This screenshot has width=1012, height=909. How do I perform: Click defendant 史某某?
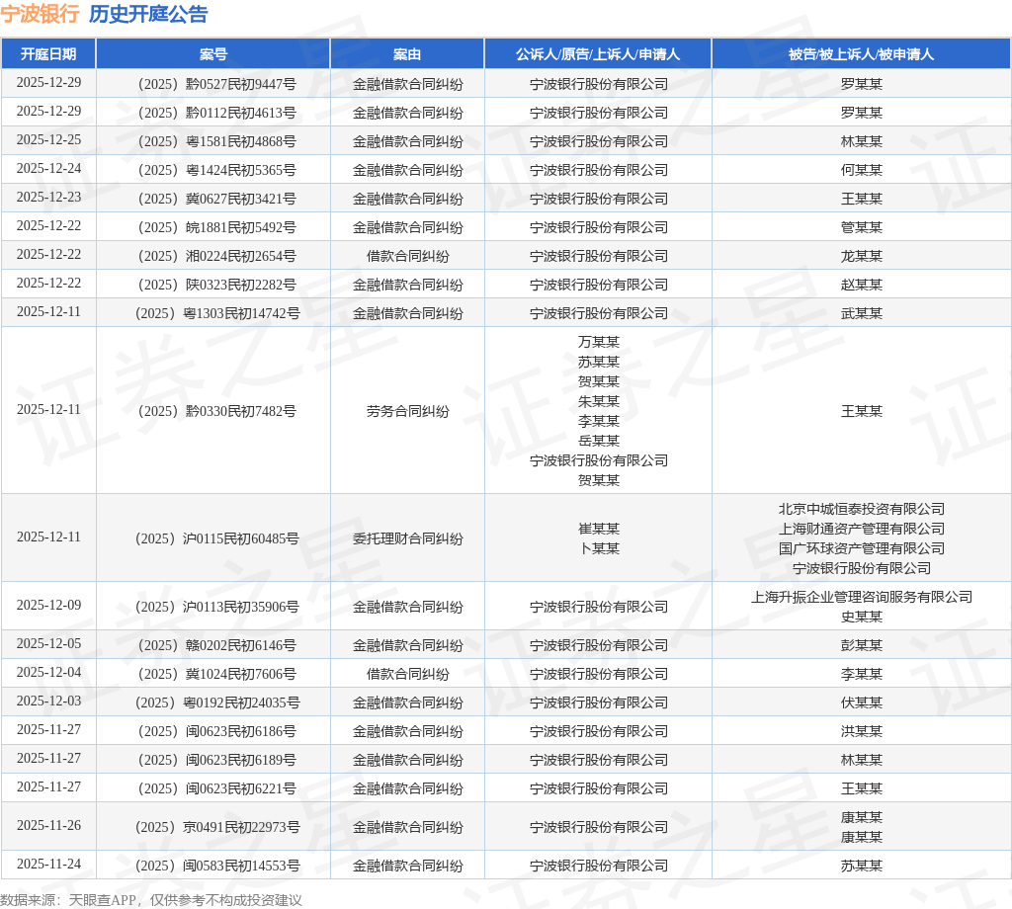tap(861, 617)
